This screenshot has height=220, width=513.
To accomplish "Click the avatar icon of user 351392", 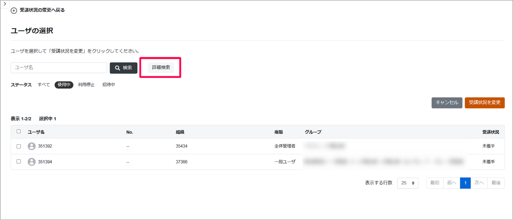I will pos(32,146).
